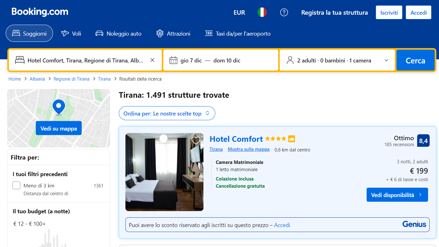This screenshot has height=247, width=439.
Task: Click the Accedi button in header
Action: coord(419,12)
